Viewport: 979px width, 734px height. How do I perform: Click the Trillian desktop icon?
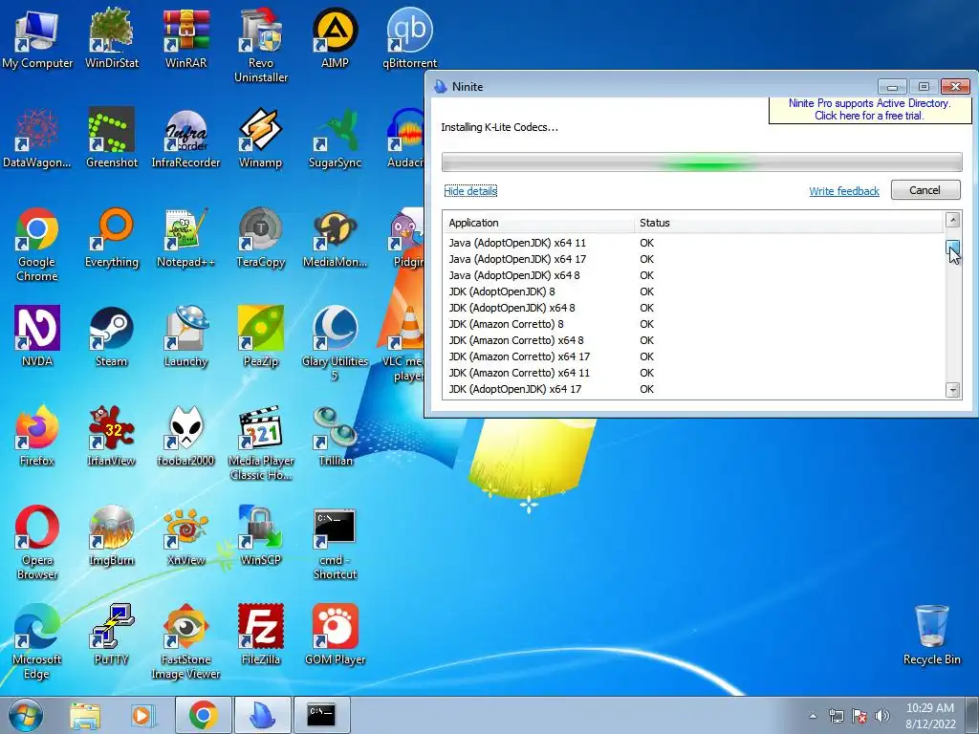335,436
